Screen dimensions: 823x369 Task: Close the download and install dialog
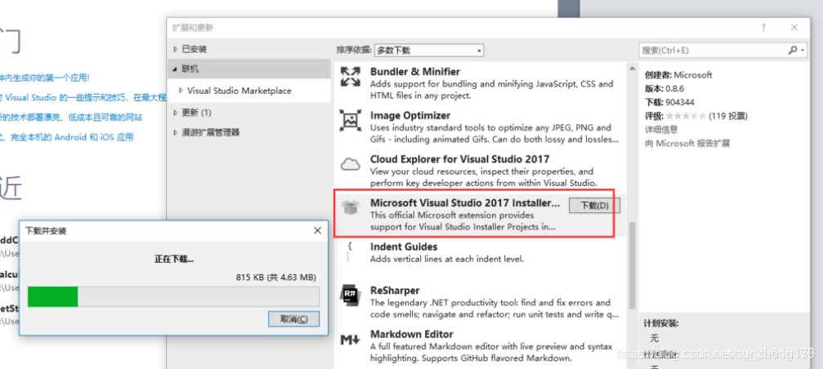point(317,230)
